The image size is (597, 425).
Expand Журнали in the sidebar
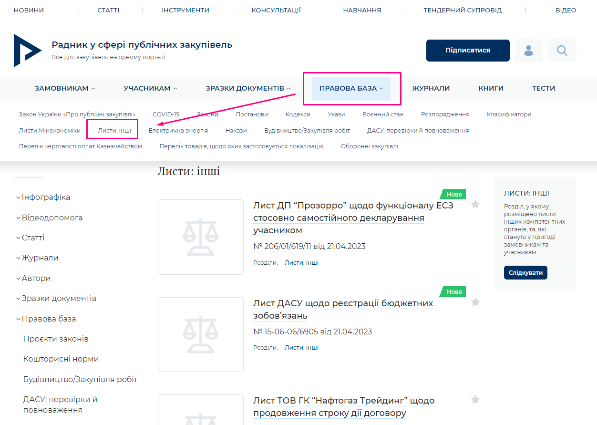37,258
